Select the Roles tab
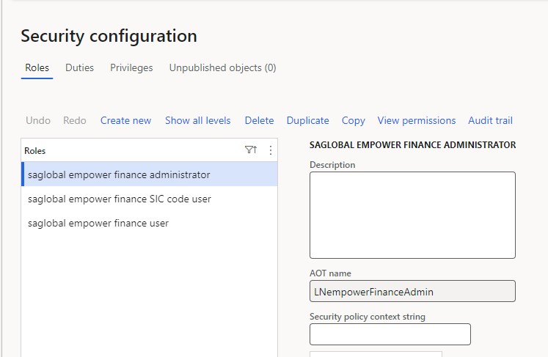 (37, 67)
